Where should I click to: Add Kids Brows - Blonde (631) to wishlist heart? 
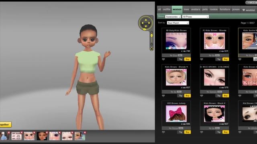tap(202, 60)
